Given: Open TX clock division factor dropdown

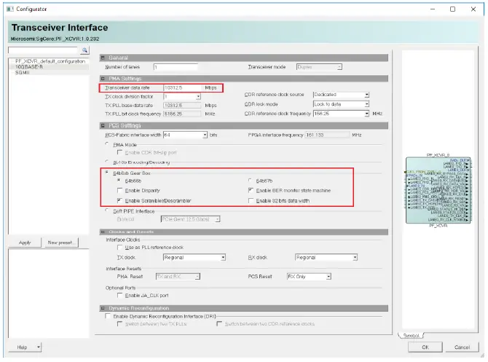Looking at the screenshot, I should point(198,97).
